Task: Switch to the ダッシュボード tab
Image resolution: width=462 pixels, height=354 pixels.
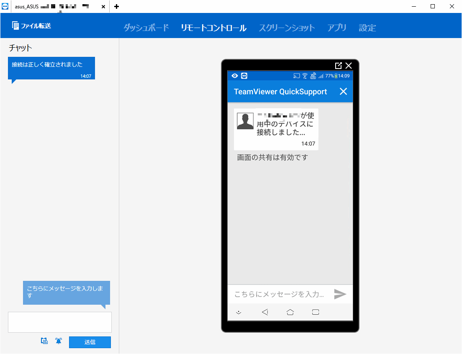Action: 146,28
